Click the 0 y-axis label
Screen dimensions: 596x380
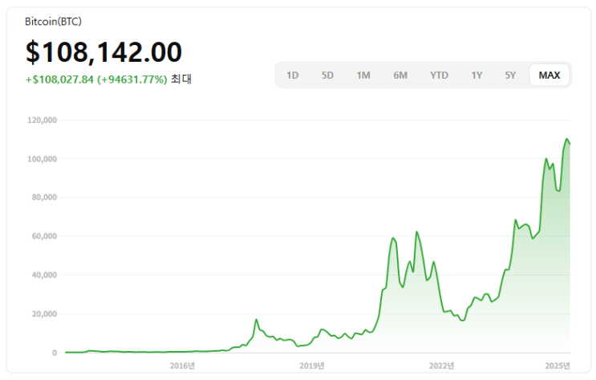coord(55,353)
